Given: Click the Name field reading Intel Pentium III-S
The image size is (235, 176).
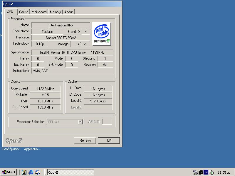Looking at the screenshot, I should (x=61, y=25).
